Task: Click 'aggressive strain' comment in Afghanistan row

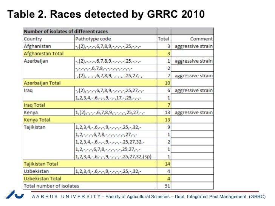Action: tap(194, 46)
